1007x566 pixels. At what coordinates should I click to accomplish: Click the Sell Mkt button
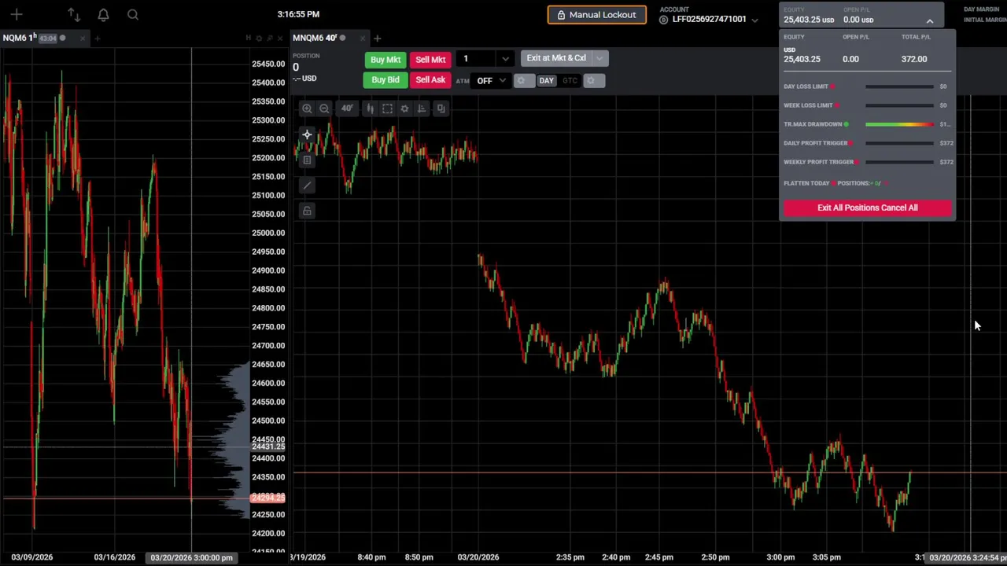pyautogui.click(x=430, y=60)
